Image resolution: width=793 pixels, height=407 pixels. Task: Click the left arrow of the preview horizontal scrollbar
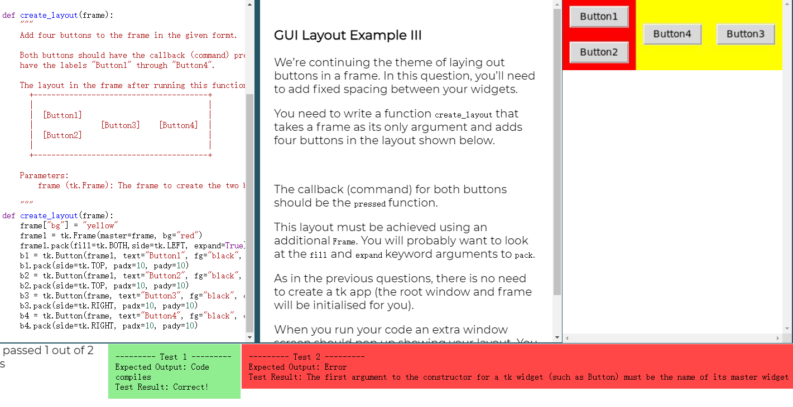[x=566, y=337]
